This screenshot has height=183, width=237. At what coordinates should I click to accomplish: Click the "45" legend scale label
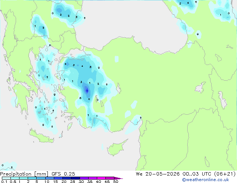point(107,182)
